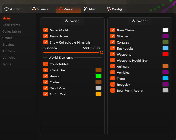Select Vehicles in the left sidebar
This screenshot has width=176, height=140.
pyautogui.click(x=9, y=58)
